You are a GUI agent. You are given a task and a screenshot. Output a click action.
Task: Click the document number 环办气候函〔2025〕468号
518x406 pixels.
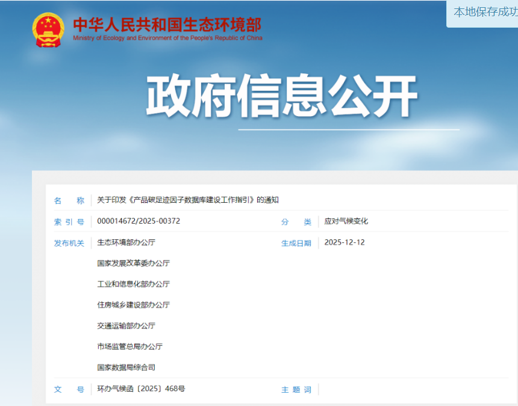click(x=141, y=389)
